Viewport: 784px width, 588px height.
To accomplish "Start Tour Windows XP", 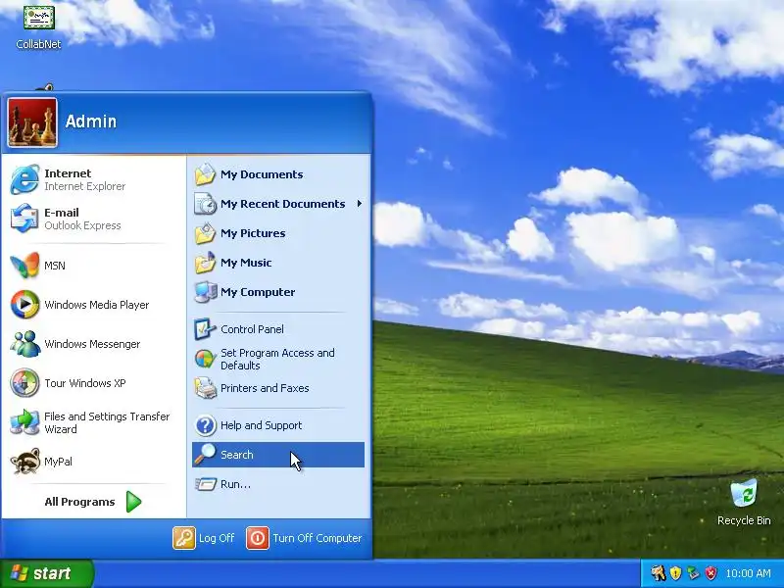I will point(93,382).
